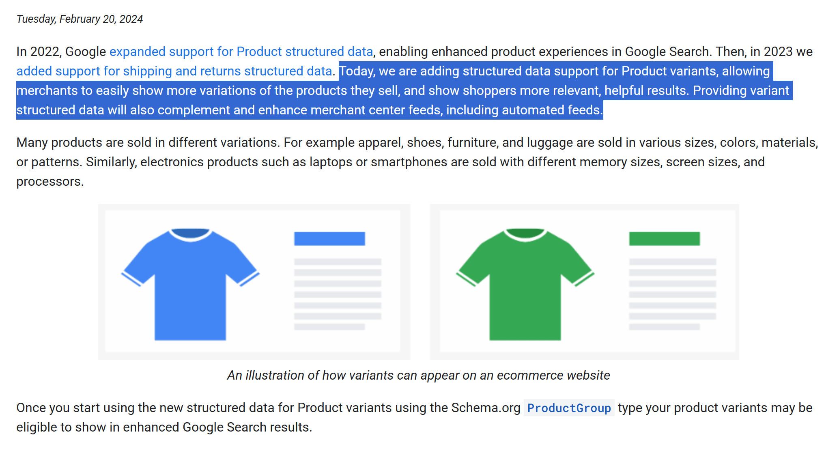Click the text "eligible to show in enhanced Google Search results."
The image size is (839, 451).
point(164,427)
